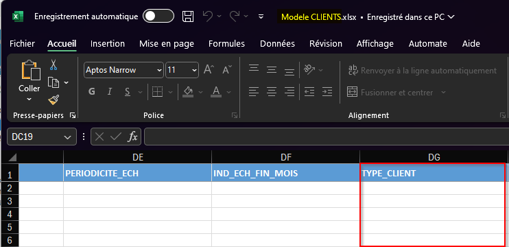Toggle the Enregistrement automatique switch
This screenshot has height=247, width=509.
coord(158,16)
